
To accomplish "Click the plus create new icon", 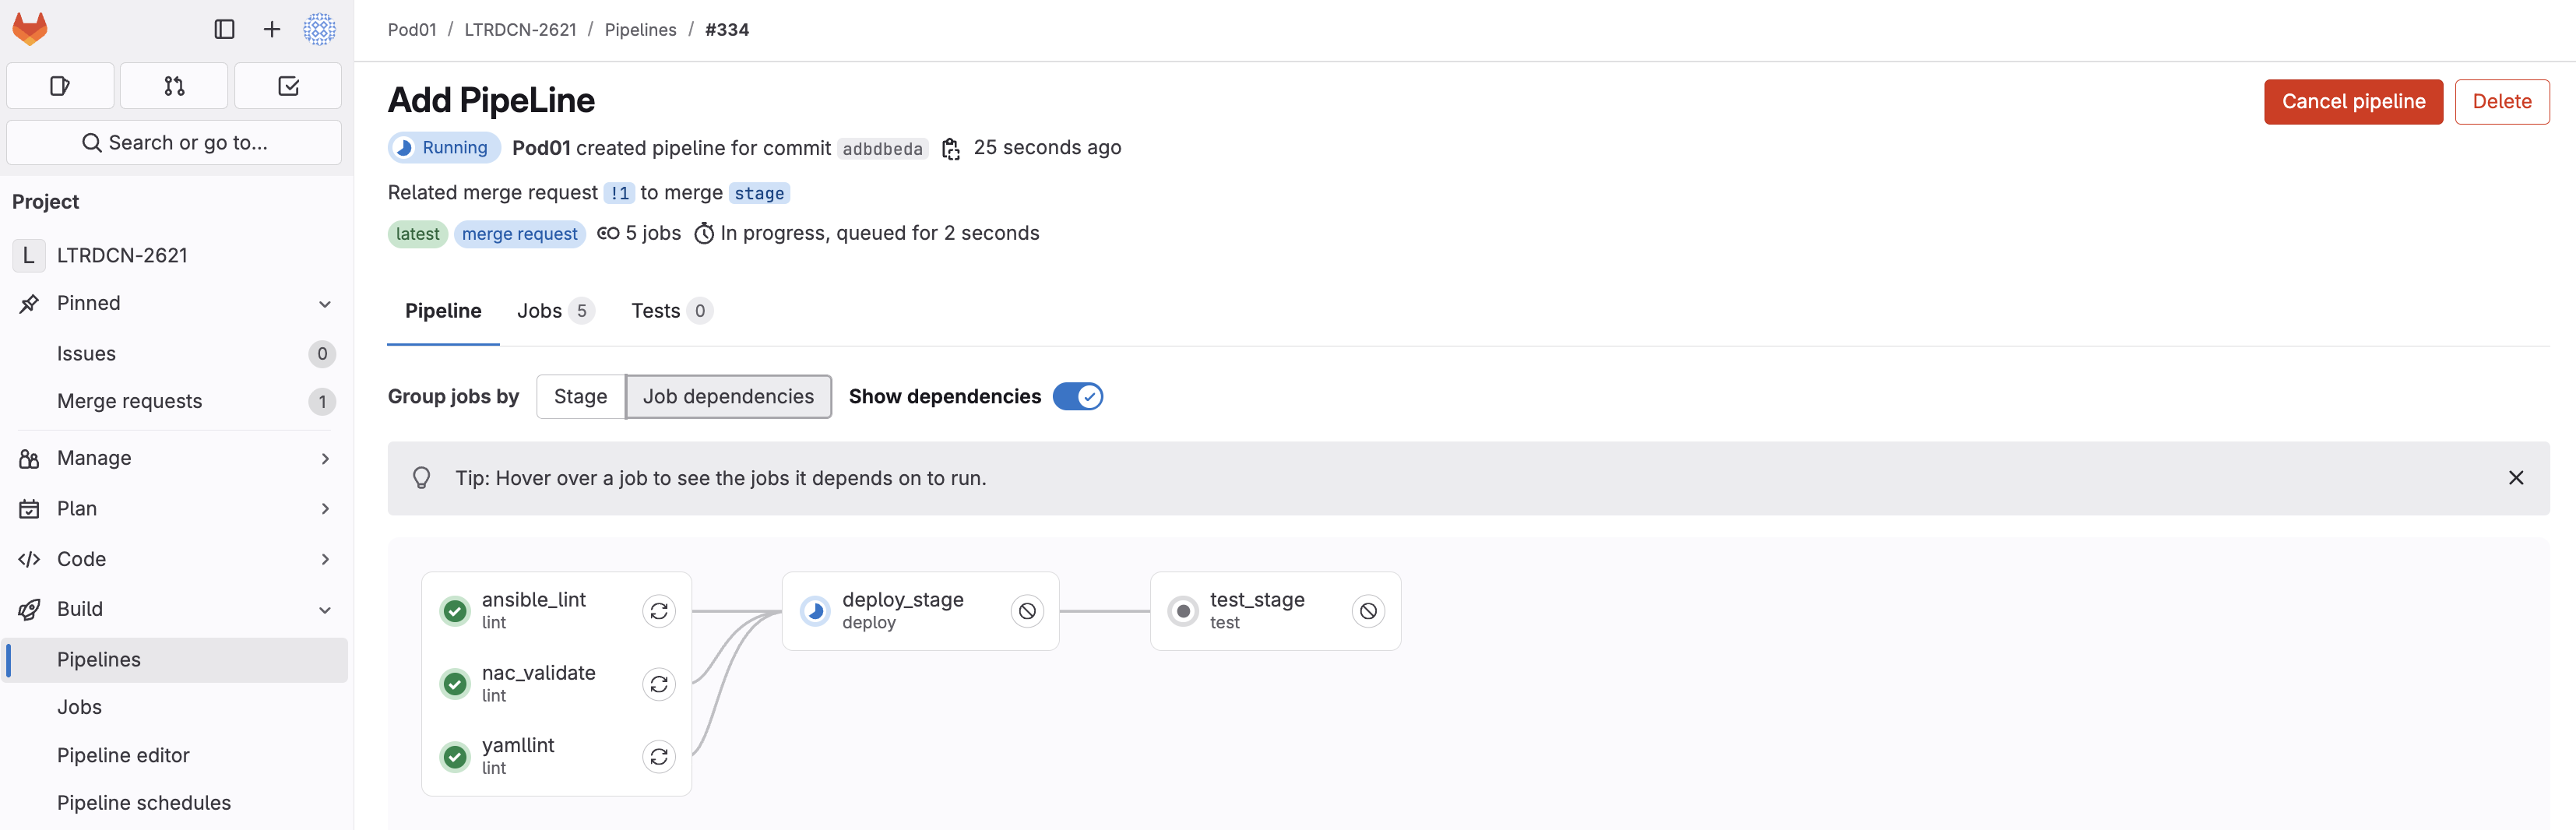I will [x=271, y=29].
